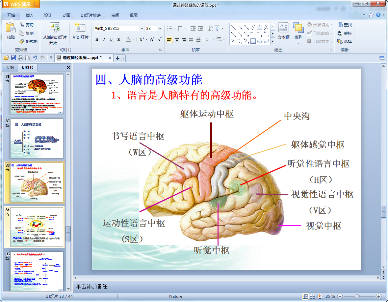388x302 pixels.
Task: Toggle italic formatting
Action: (x=104, y=39)
